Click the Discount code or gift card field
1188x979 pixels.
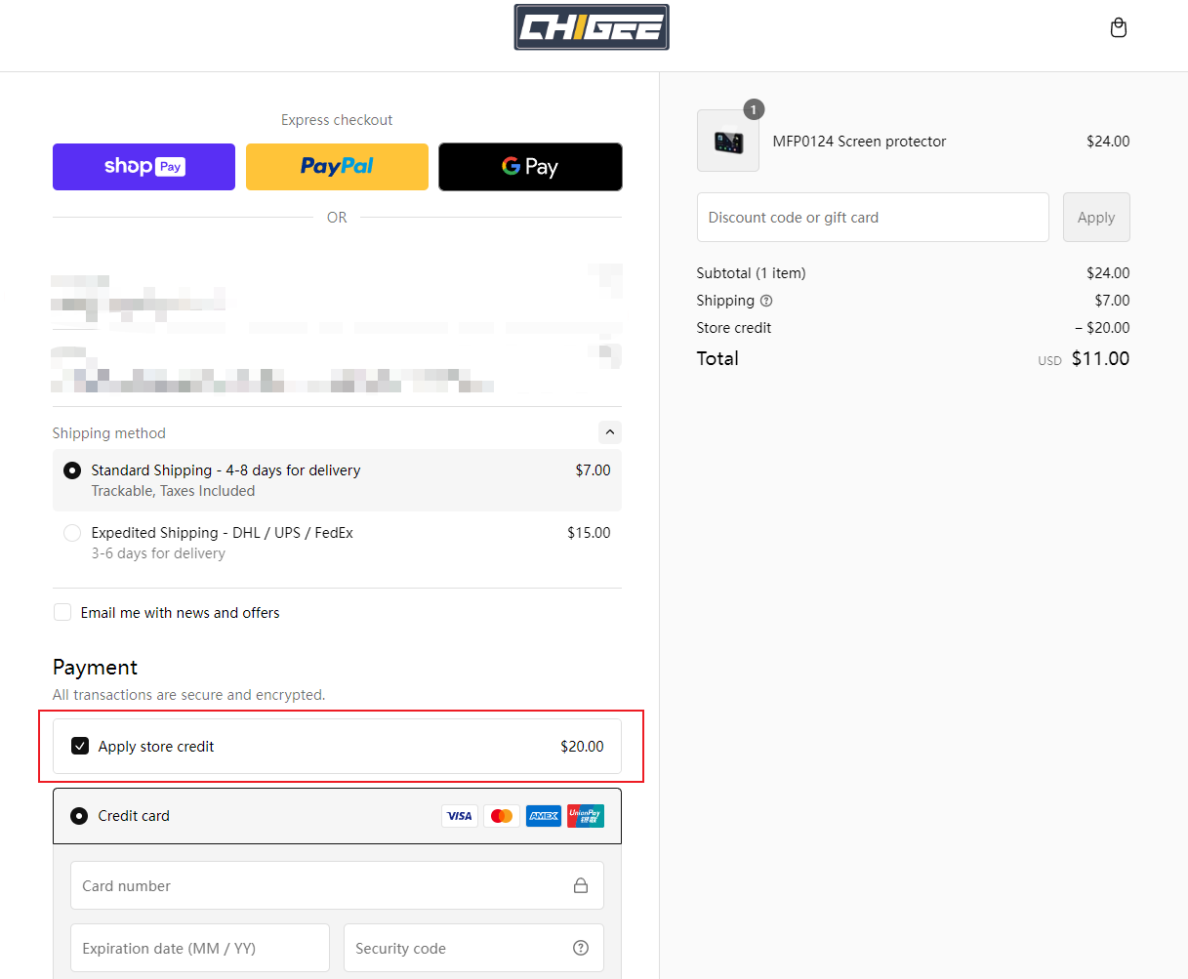tap(872, 218)
